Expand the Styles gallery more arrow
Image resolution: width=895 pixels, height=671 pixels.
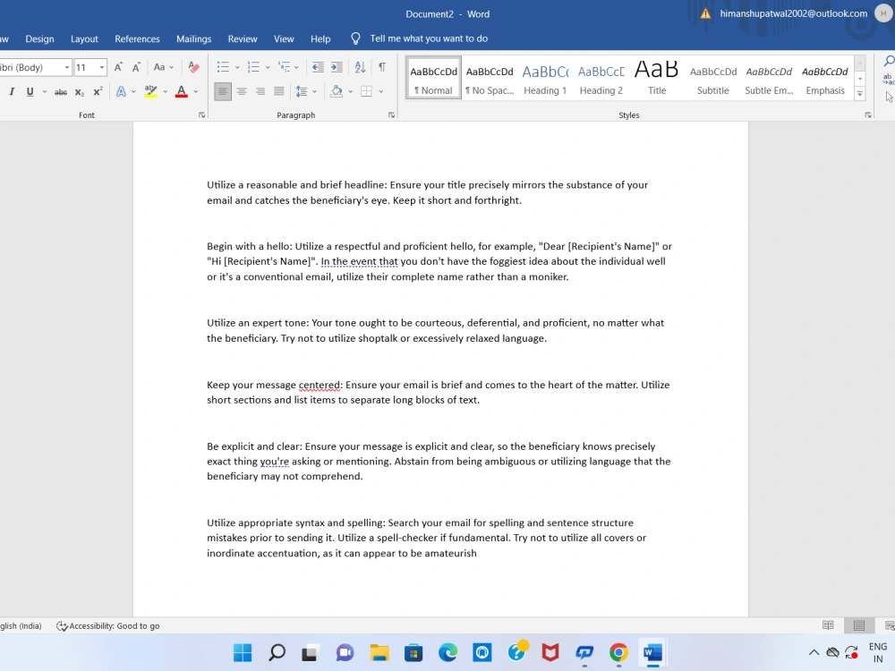tap(859, 94)
